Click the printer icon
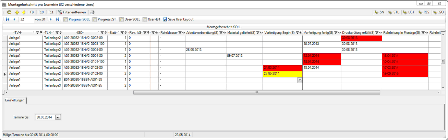The width and height of the screenshot is (448, 140). click(x=92, y=12)
